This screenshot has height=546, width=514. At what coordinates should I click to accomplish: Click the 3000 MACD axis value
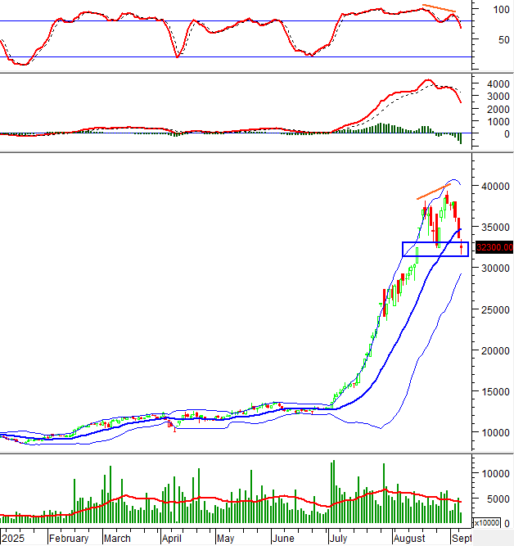point(498,97)
